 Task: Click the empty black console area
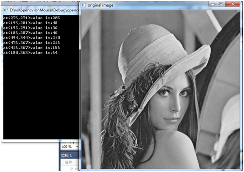tap(41, 97)
